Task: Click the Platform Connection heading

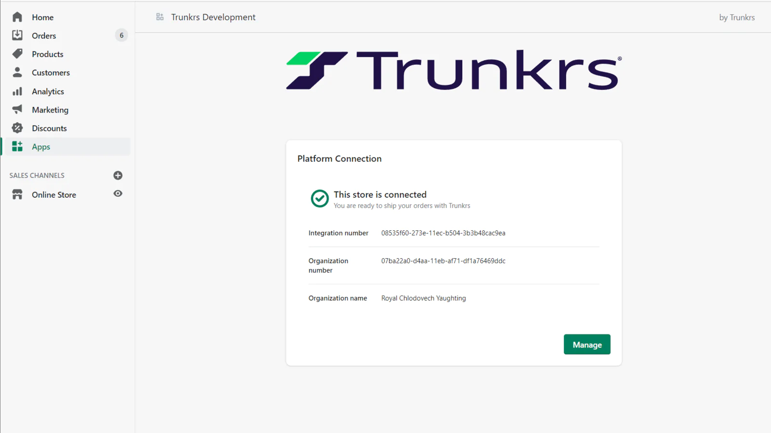Action: (339, 159)
